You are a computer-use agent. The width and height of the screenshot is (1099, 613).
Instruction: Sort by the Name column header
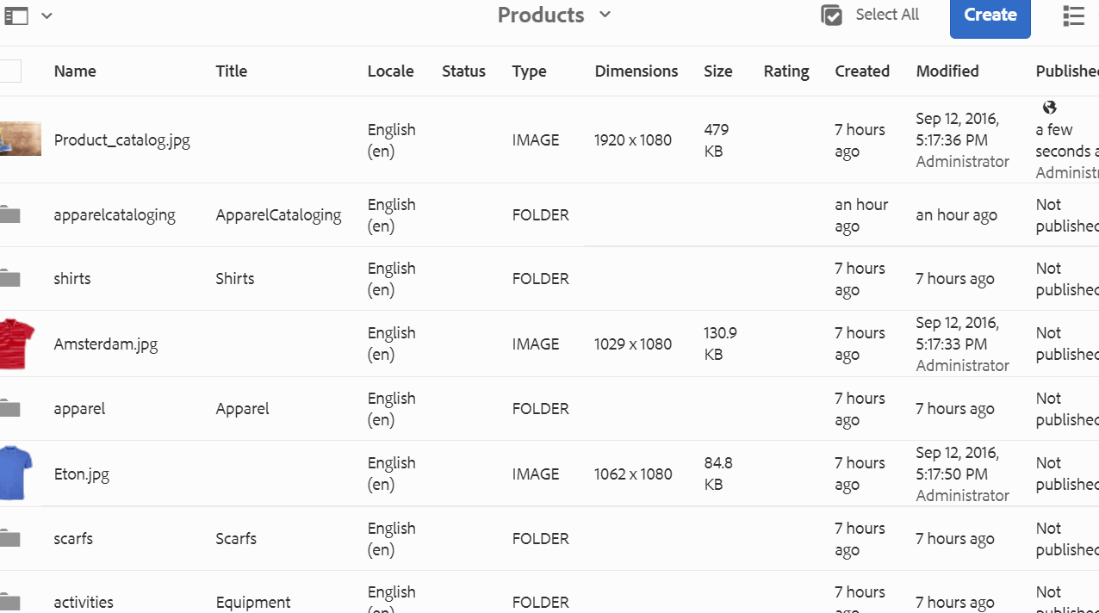tap(75, 71)
